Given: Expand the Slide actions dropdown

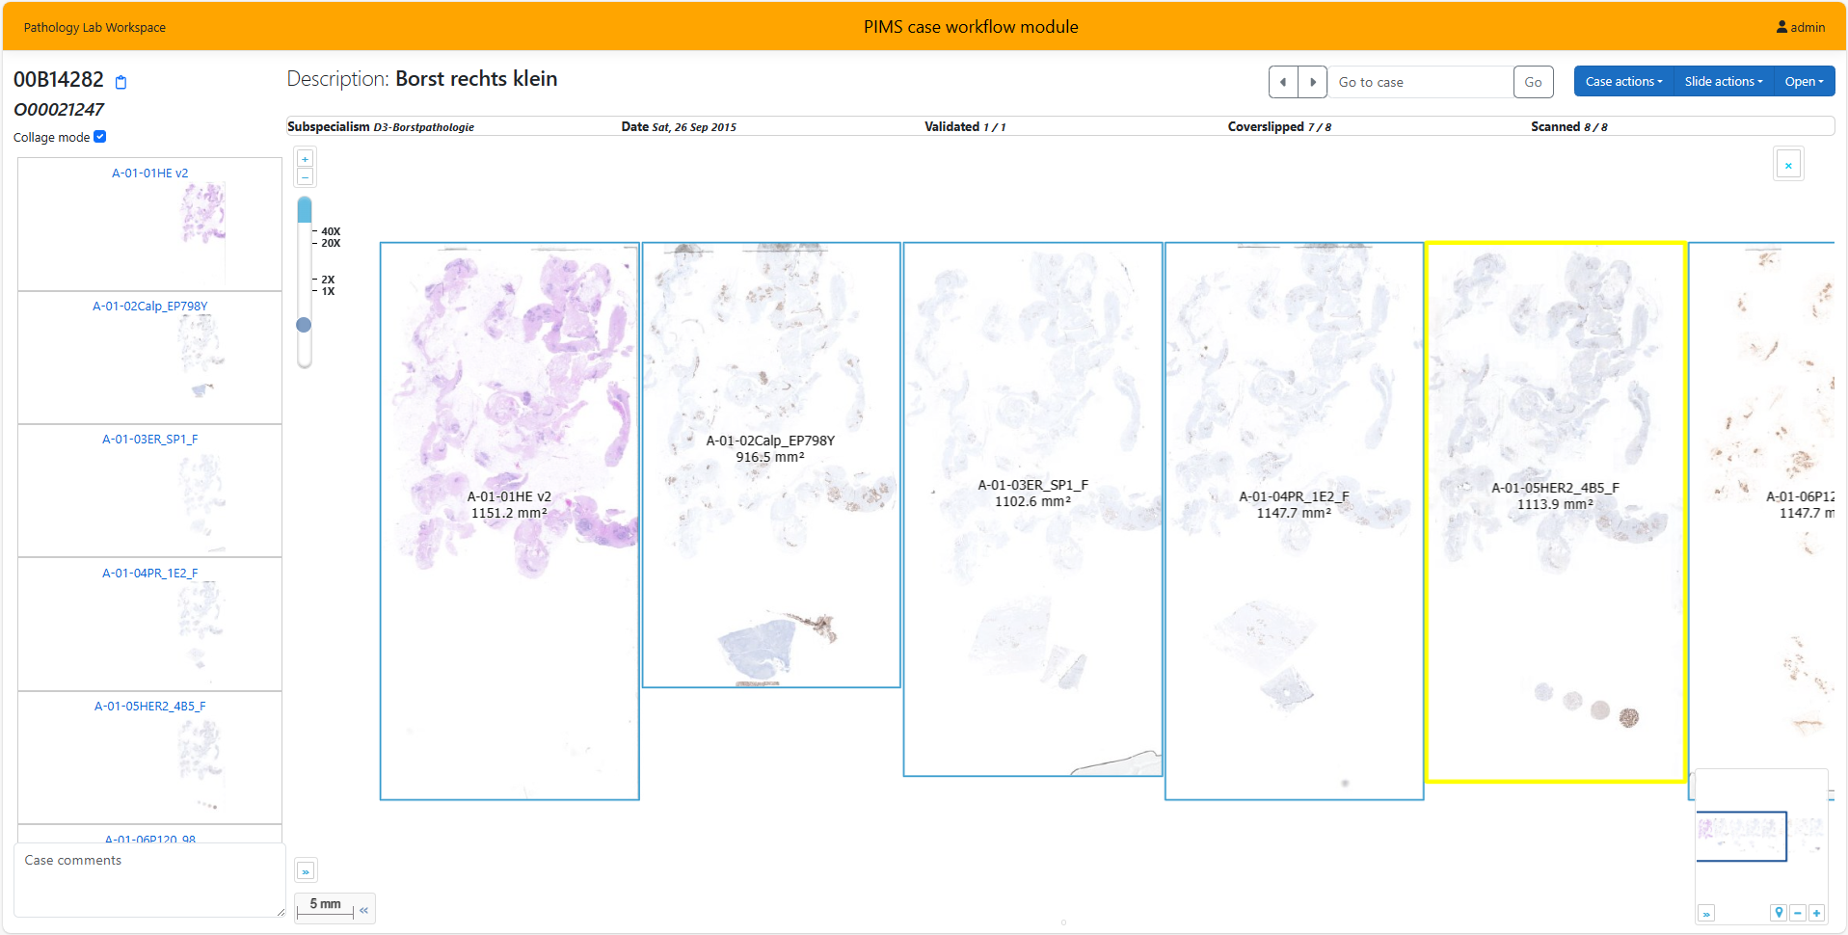Looking at the screenshot, I should click(x=1723, y=82).
